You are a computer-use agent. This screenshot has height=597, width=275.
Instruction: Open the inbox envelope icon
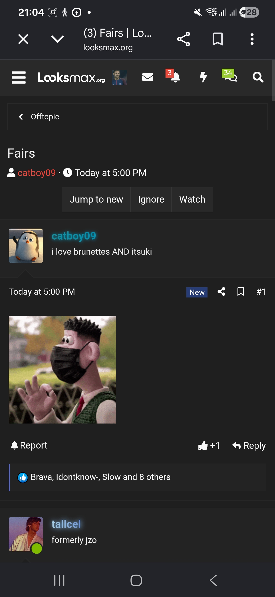[x=148, y=77]
